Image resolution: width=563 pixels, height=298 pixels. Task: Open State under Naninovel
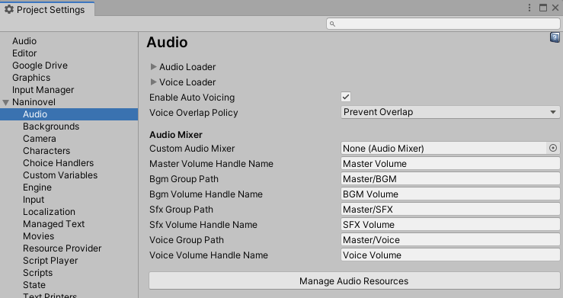(34, 285)
